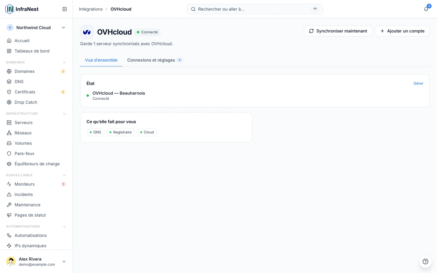Click the OVHcloud logo tile
Screen dimensions: 437x273
87,32
